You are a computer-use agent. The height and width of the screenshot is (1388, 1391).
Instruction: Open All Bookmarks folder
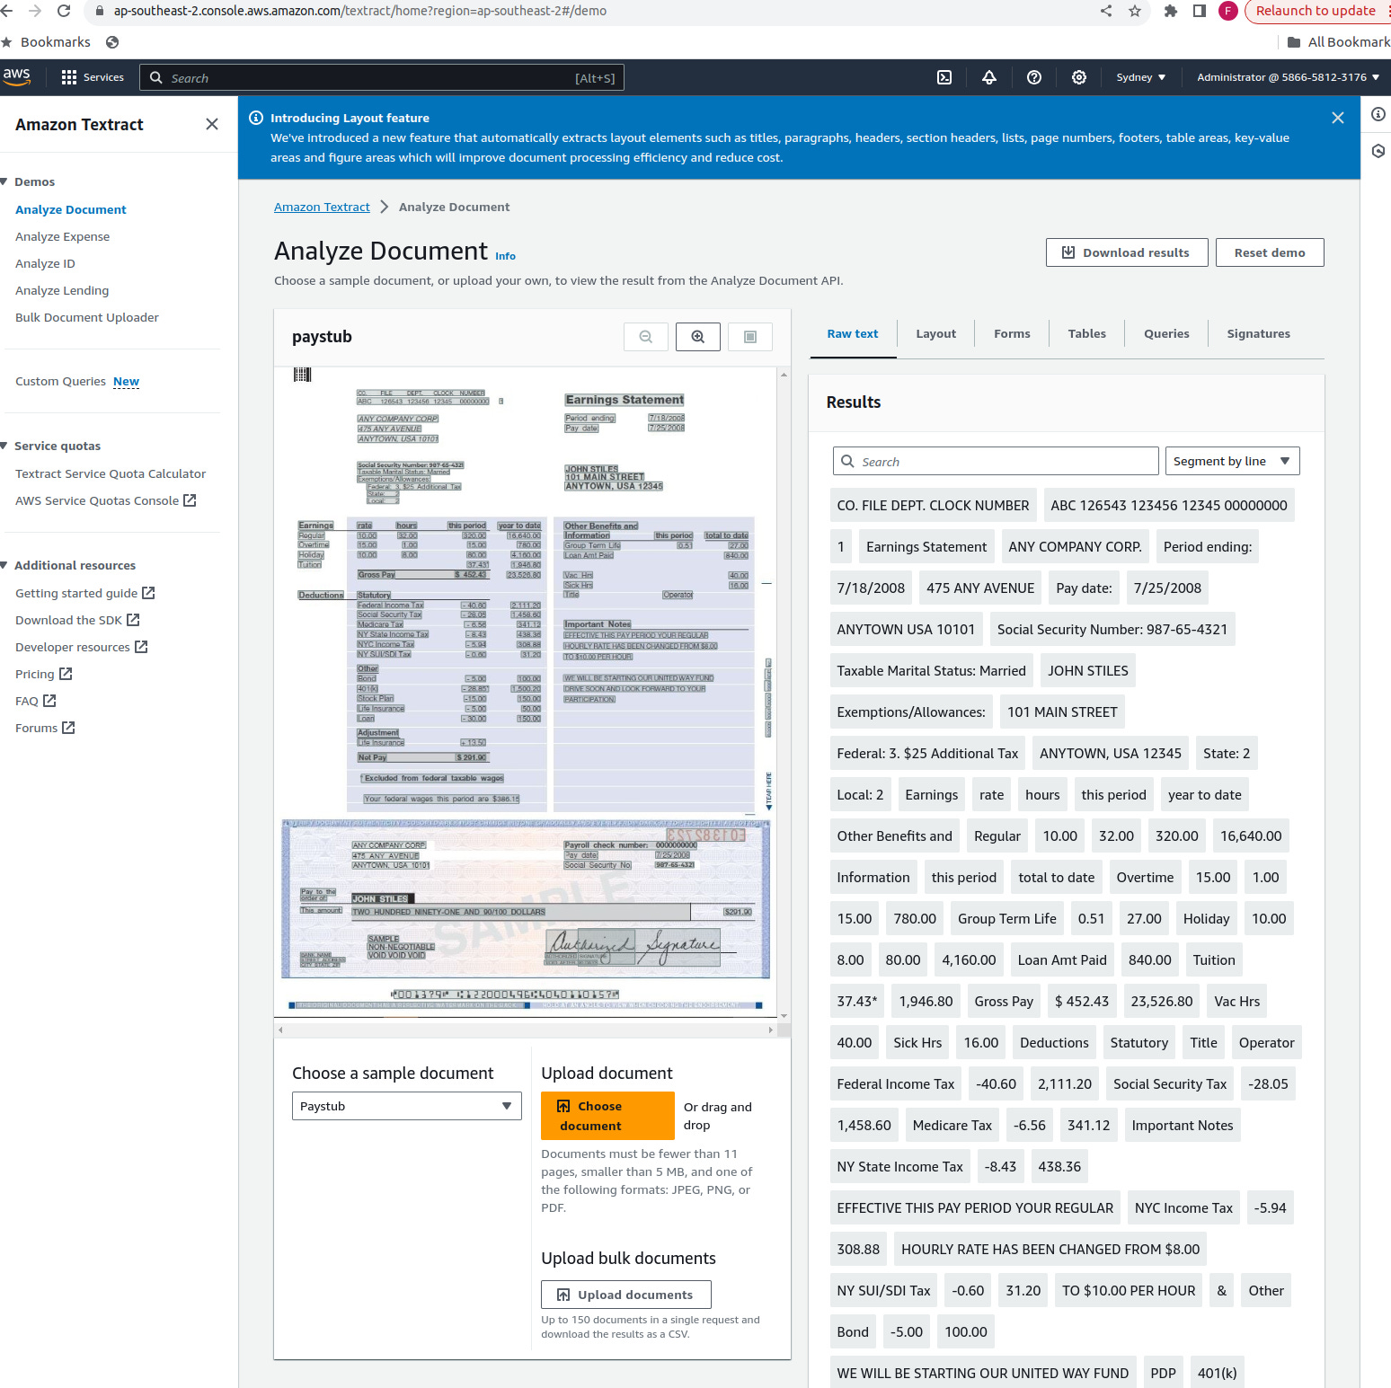coord(1339,42)
